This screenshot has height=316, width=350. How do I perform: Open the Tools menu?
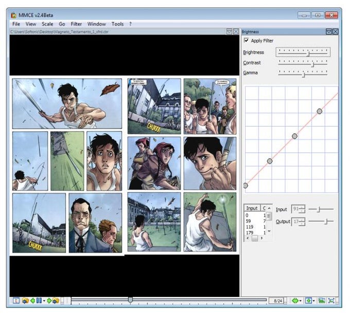point(117,24)
